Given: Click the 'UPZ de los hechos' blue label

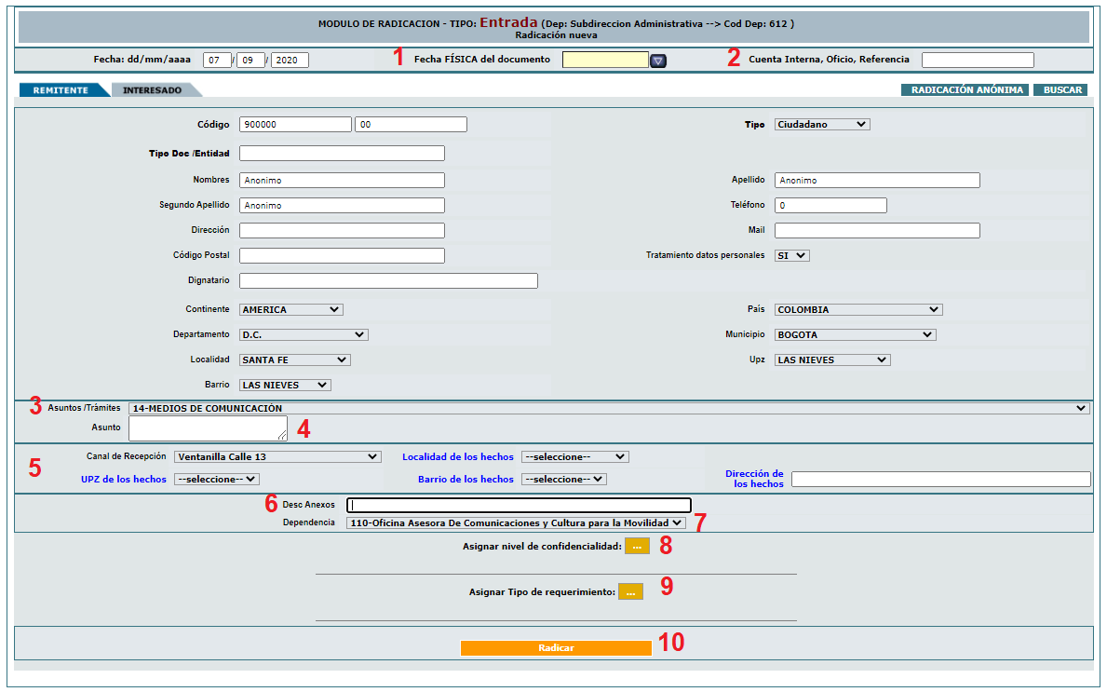Looking at the screenshot, I should 124,479.
